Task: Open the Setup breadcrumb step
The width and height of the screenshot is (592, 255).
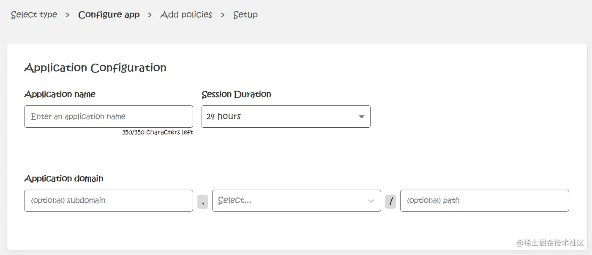Action: tap(245, 15)
